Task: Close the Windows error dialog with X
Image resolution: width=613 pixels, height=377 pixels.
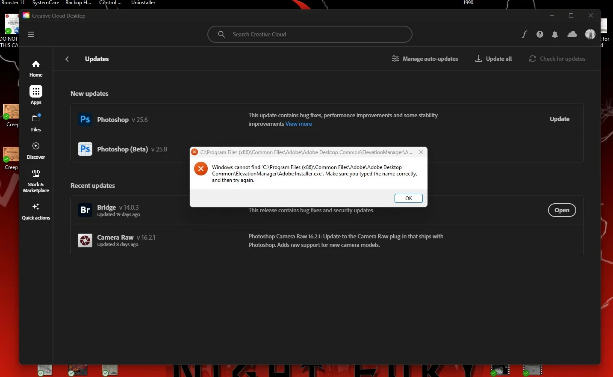Action: (x=421, y=152)
